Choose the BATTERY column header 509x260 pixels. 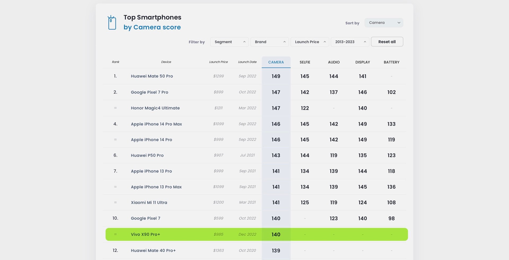tap(391, 62)
